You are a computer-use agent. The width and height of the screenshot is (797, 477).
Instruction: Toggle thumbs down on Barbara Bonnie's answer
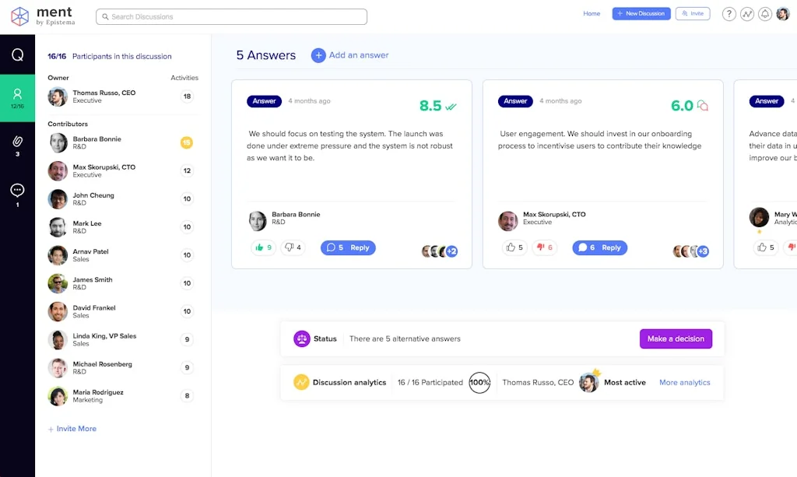(x=293, y=247)
